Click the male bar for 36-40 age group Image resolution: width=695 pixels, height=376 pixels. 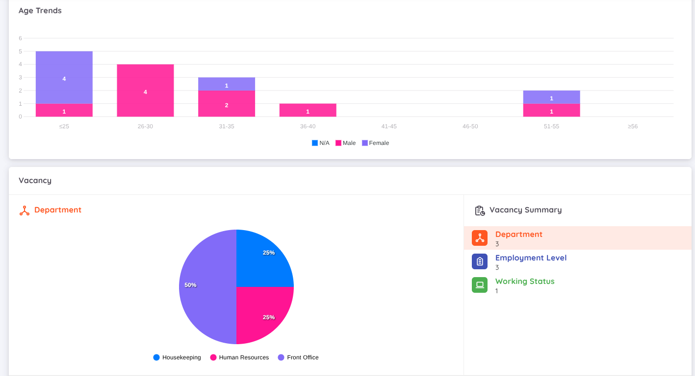[x=308, y=110]
